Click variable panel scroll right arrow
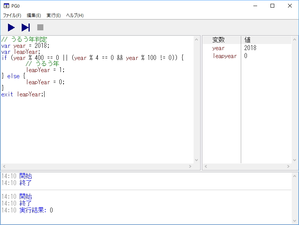 pos(288,167)
